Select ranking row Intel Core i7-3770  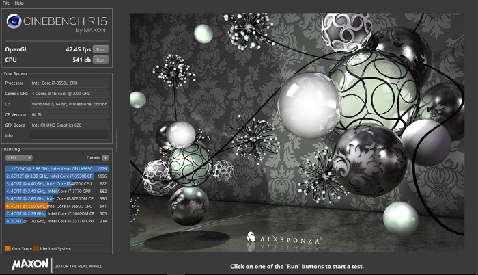57,192
